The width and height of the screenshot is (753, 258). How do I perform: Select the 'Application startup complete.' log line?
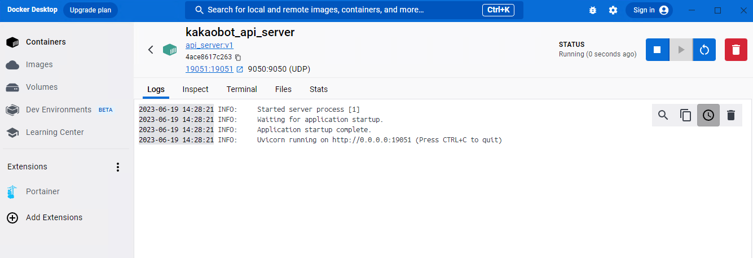(x=314, y=130)
